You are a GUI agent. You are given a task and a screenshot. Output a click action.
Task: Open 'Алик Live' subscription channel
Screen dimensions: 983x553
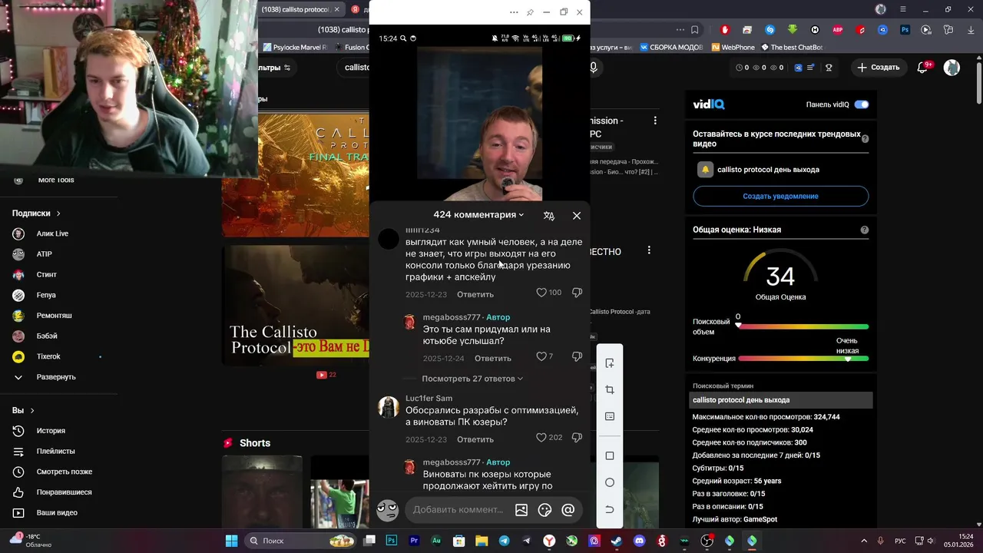coord(52,233)
